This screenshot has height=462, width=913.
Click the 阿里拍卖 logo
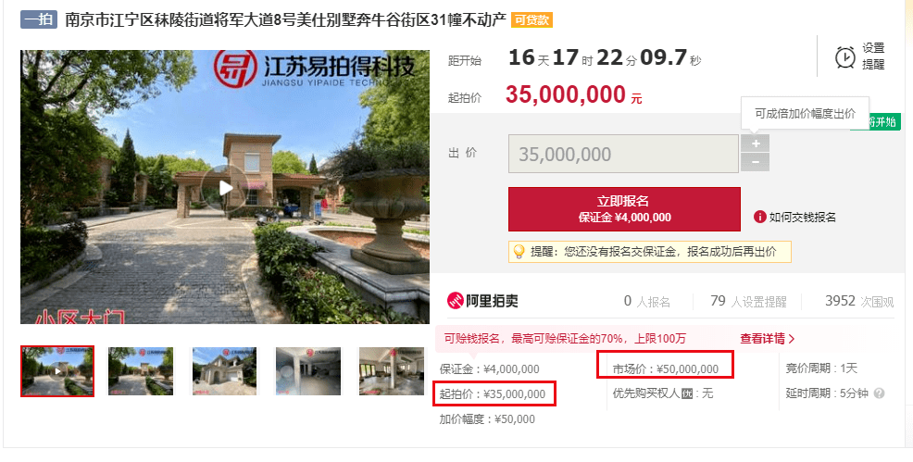coord(482,300)
